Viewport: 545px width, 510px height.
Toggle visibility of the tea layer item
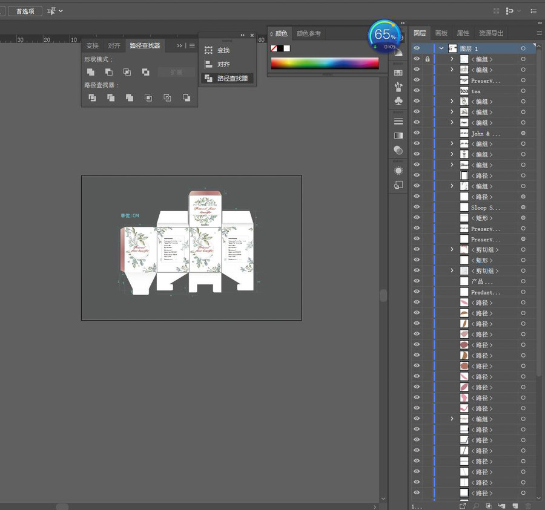coord(417,91)
